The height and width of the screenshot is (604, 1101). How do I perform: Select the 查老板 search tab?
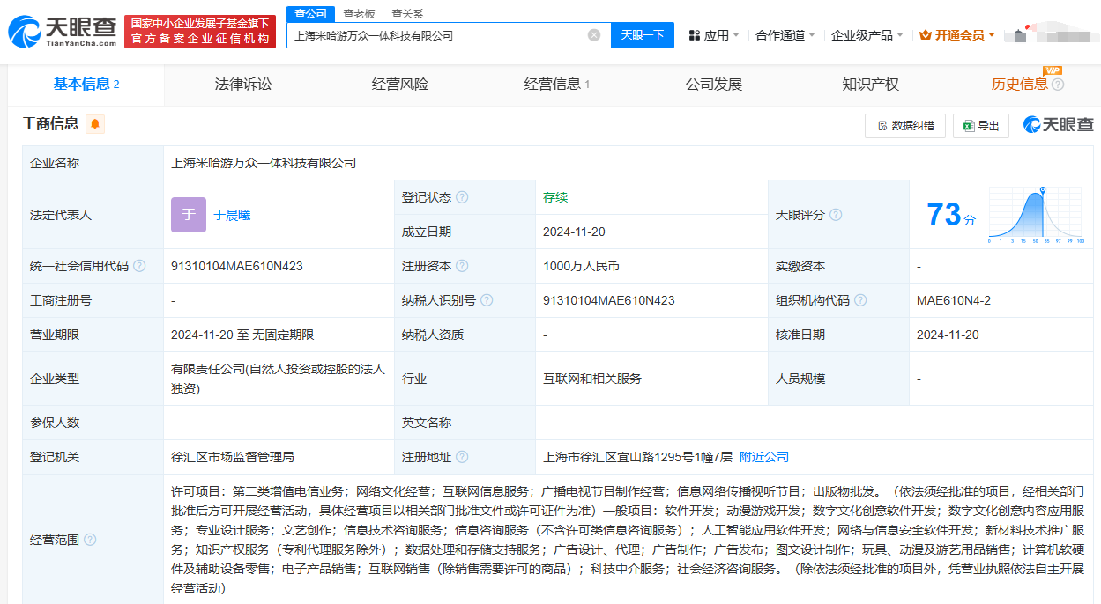pyautogui.click(x=359, y=14)
